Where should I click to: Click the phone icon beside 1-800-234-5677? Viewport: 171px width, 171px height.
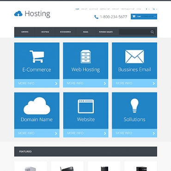[96, 17]
